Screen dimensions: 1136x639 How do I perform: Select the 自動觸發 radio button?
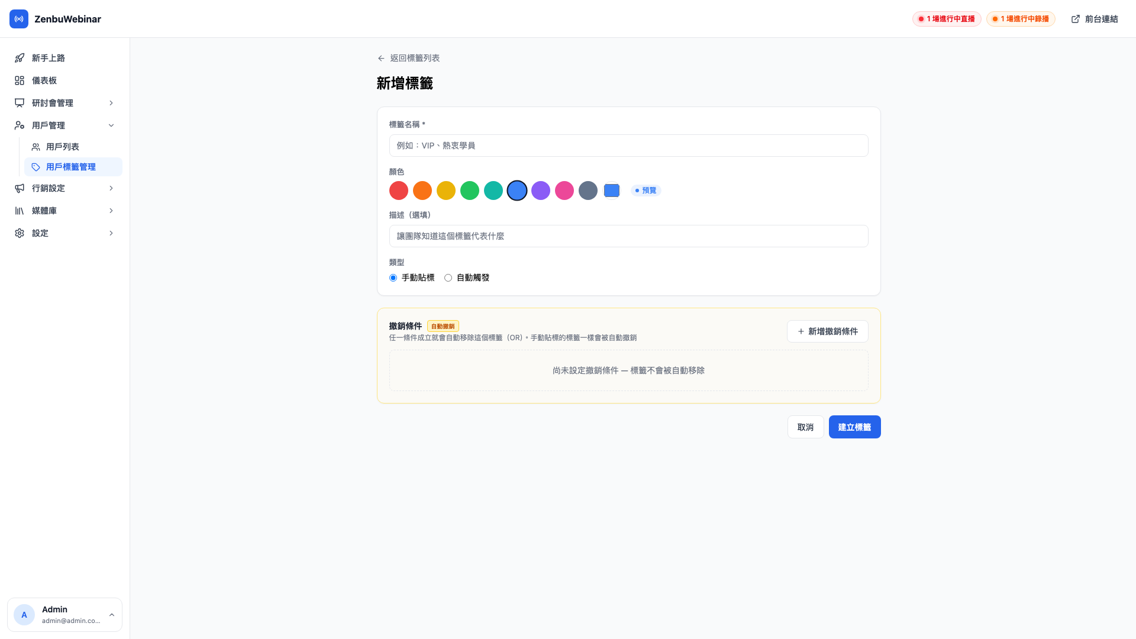448,277
